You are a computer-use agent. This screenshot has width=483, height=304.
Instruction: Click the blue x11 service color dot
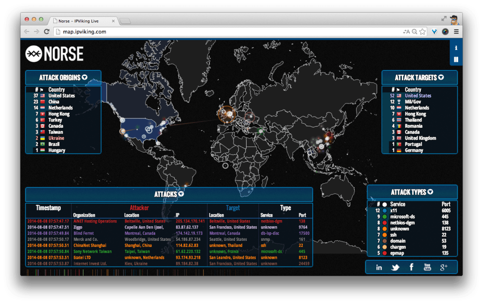pyautogui.click(x=385, y=210)
